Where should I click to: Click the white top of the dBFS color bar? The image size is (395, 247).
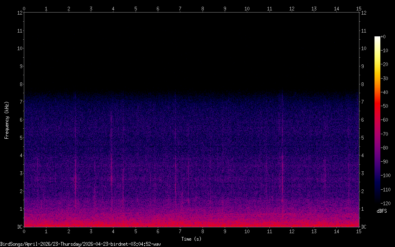point(377,38)
